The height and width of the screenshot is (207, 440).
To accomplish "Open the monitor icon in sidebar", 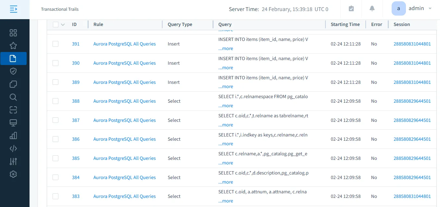I will pyautogui.click(x=13, y=123).
